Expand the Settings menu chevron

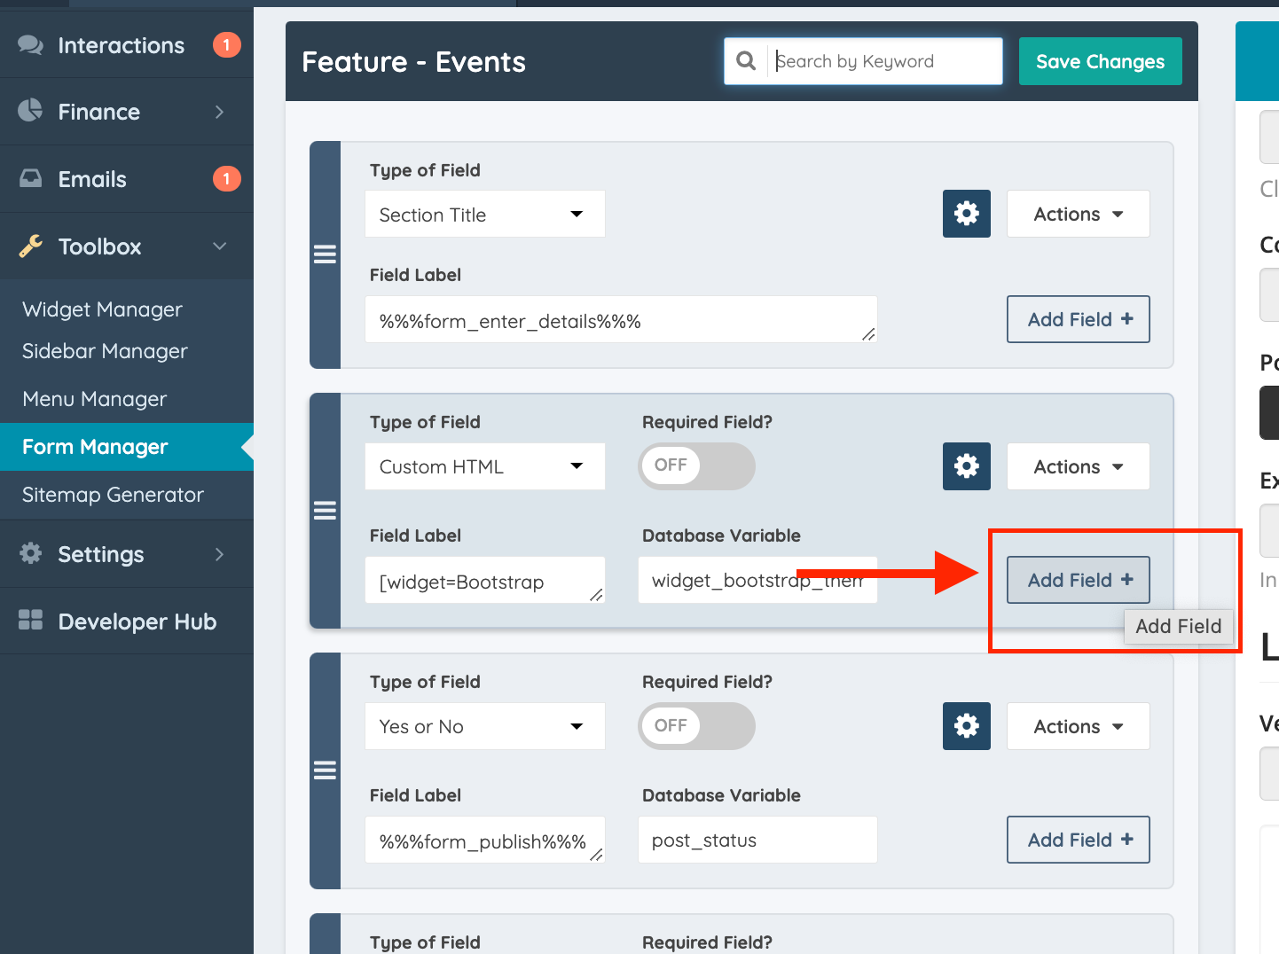point(220,554)
